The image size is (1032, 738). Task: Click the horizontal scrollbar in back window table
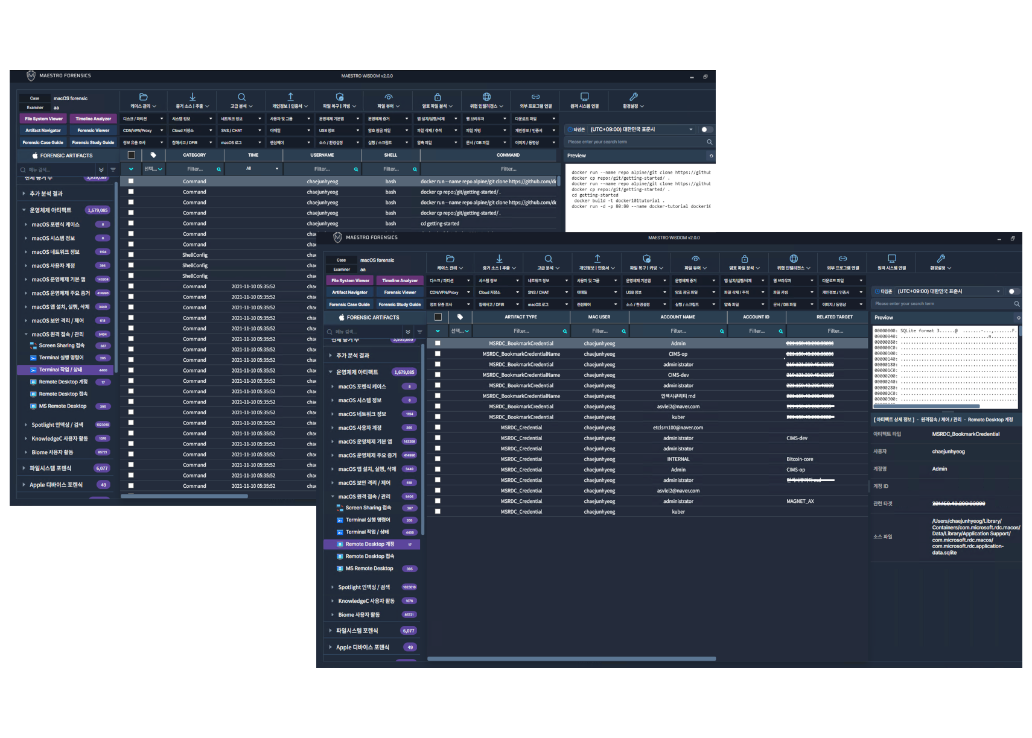point(184,496)
